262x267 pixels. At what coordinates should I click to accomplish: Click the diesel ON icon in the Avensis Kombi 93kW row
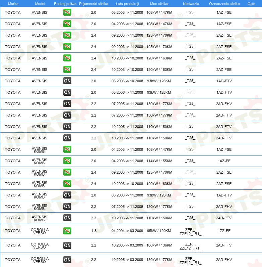click(67, 195)
